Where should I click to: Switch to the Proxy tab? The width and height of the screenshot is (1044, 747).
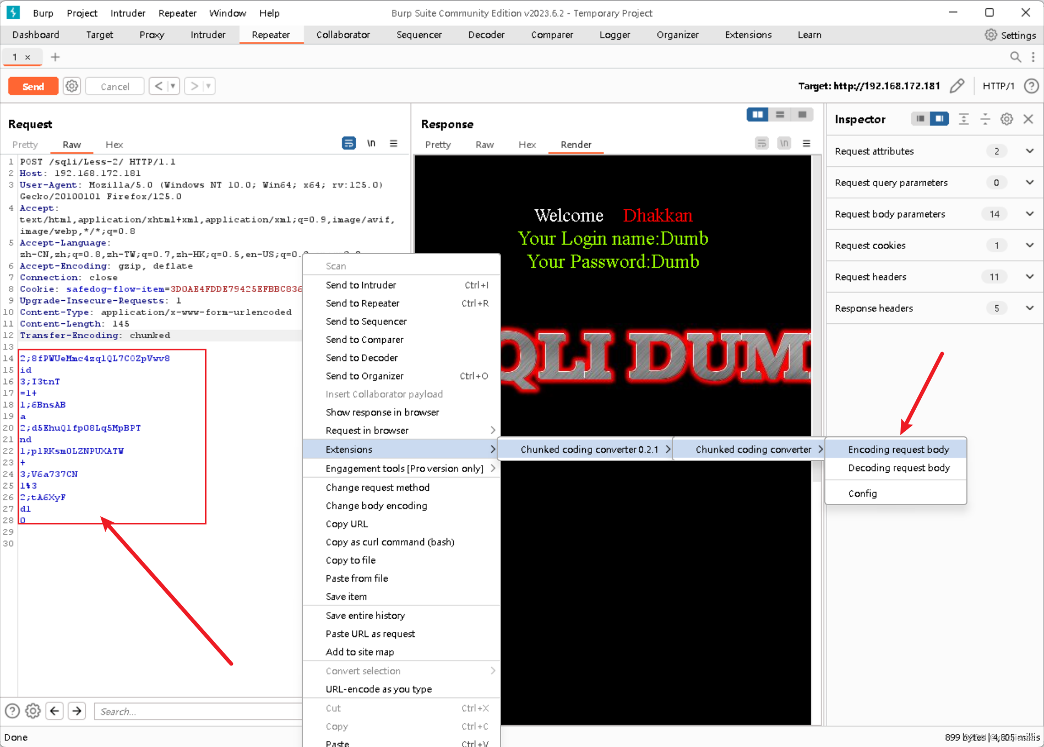tap(152, 35)
